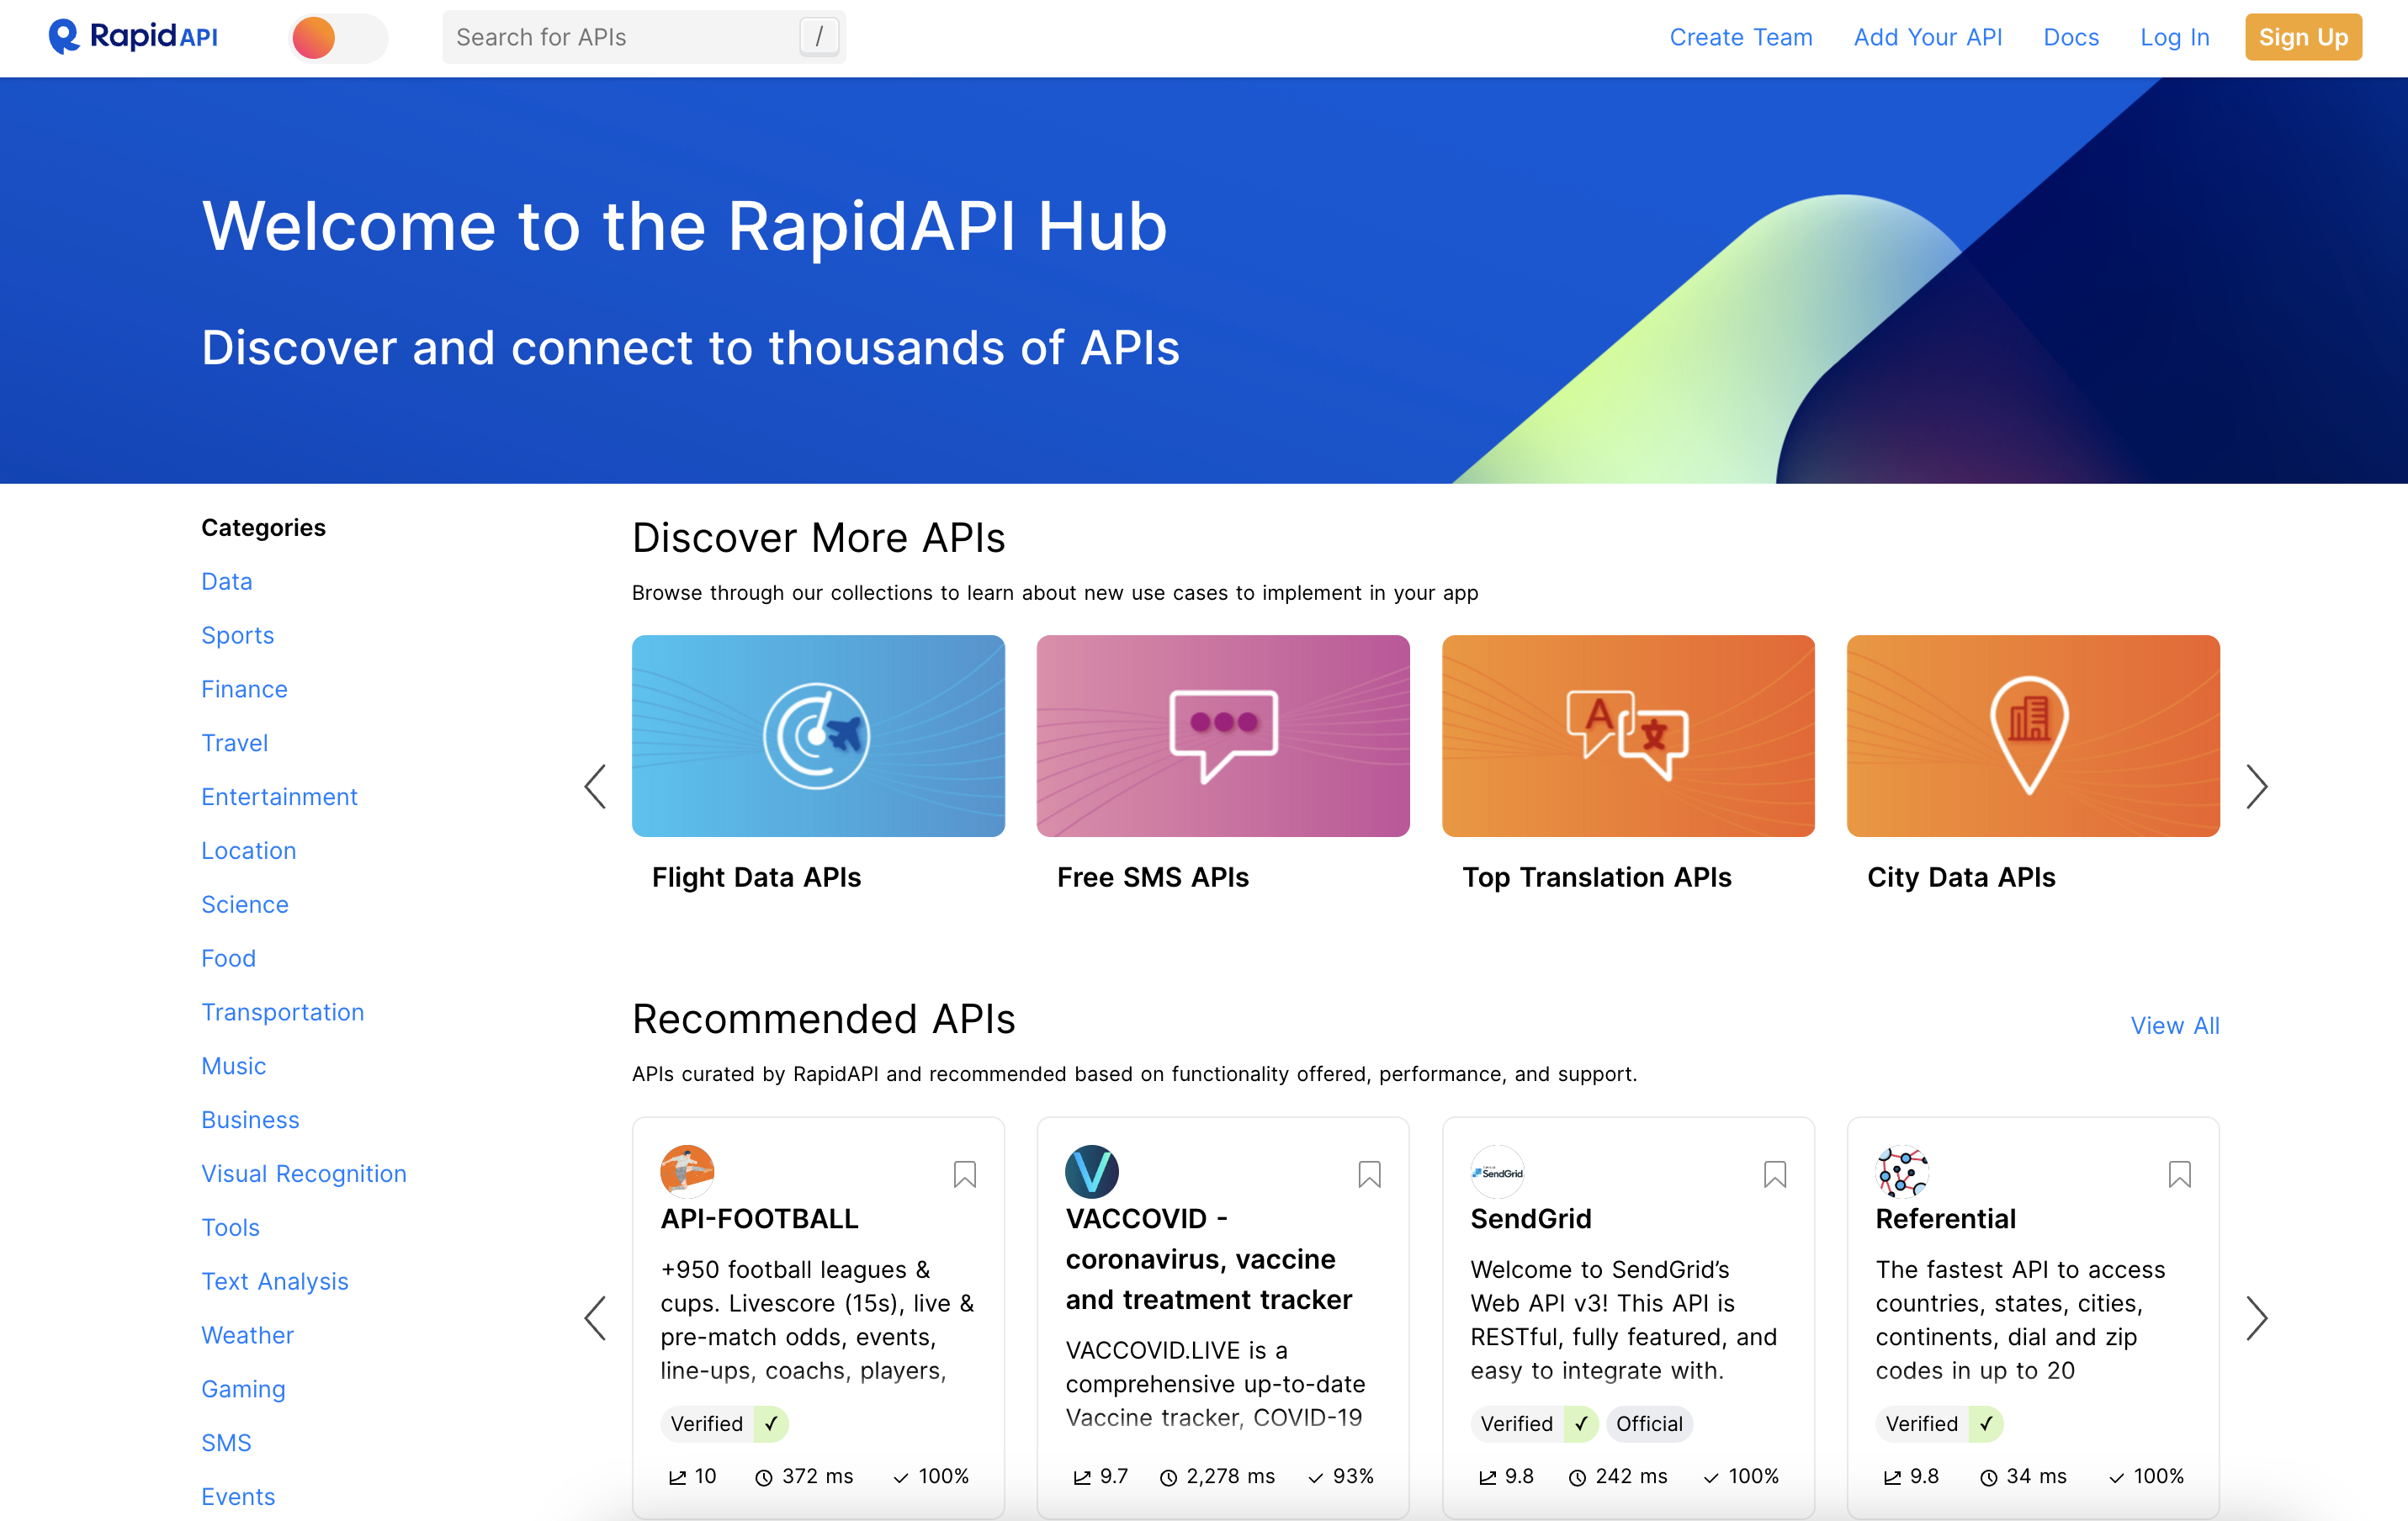Click the RapidAPI logo

pyautogui.click(x=133, y=37)
